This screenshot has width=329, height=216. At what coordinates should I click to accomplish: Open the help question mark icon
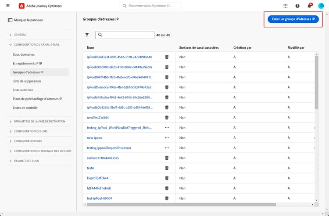pyautogui.click(x=298, y=6)
